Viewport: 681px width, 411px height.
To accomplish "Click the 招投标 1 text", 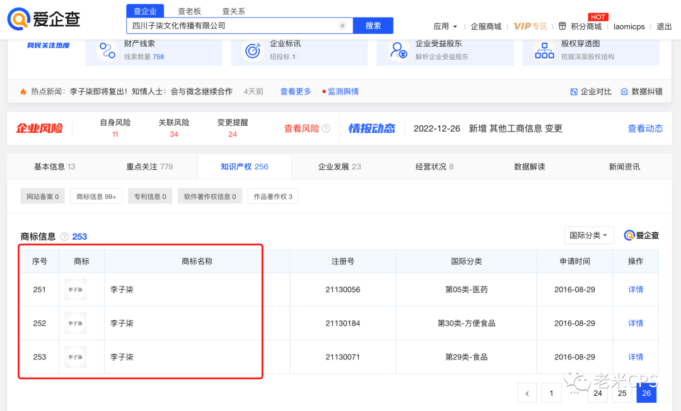I will (282, 57).
